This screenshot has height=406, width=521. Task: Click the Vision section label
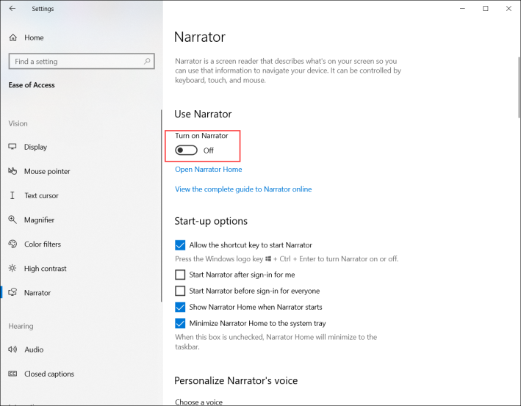coord(18,123)
